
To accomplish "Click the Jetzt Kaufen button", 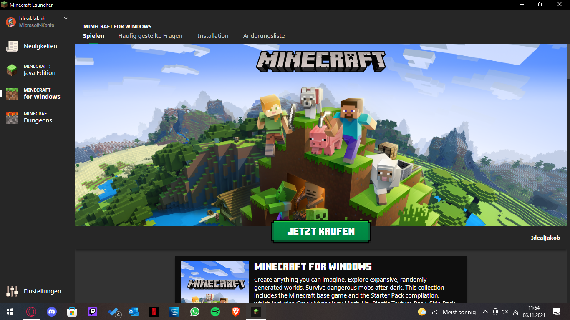I will pyautogui.click(x=321, y=231).
